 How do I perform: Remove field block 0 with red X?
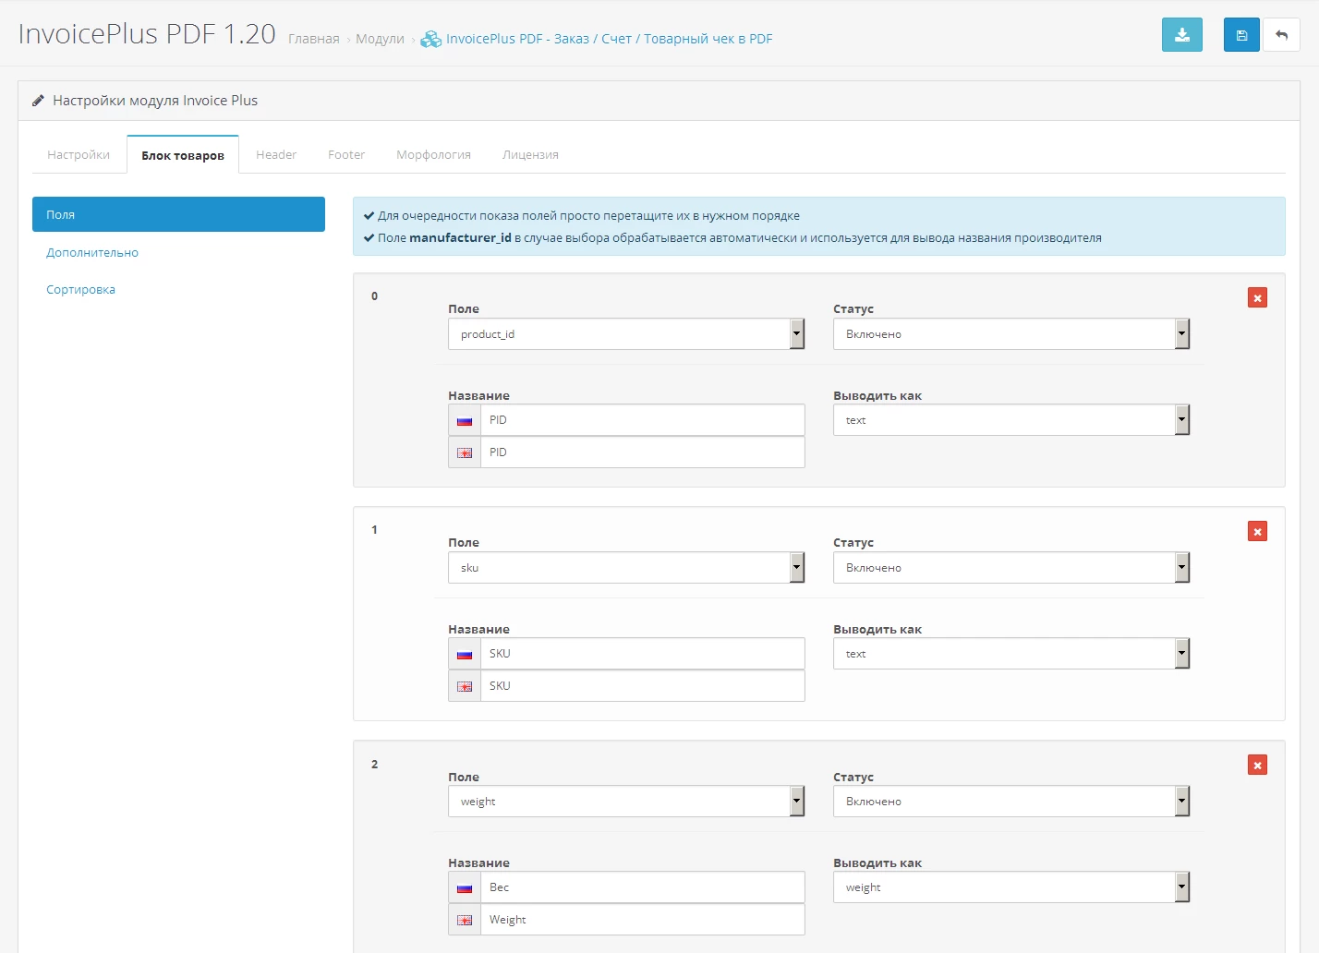pyautogui.click(x=1257, y=297)
